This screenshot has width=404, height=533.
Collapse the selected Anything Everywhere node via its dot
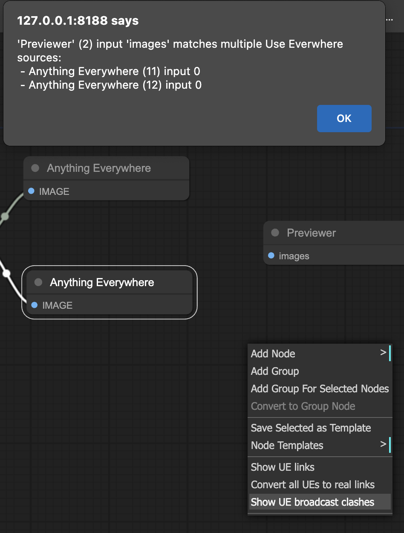tap(38, 282)
